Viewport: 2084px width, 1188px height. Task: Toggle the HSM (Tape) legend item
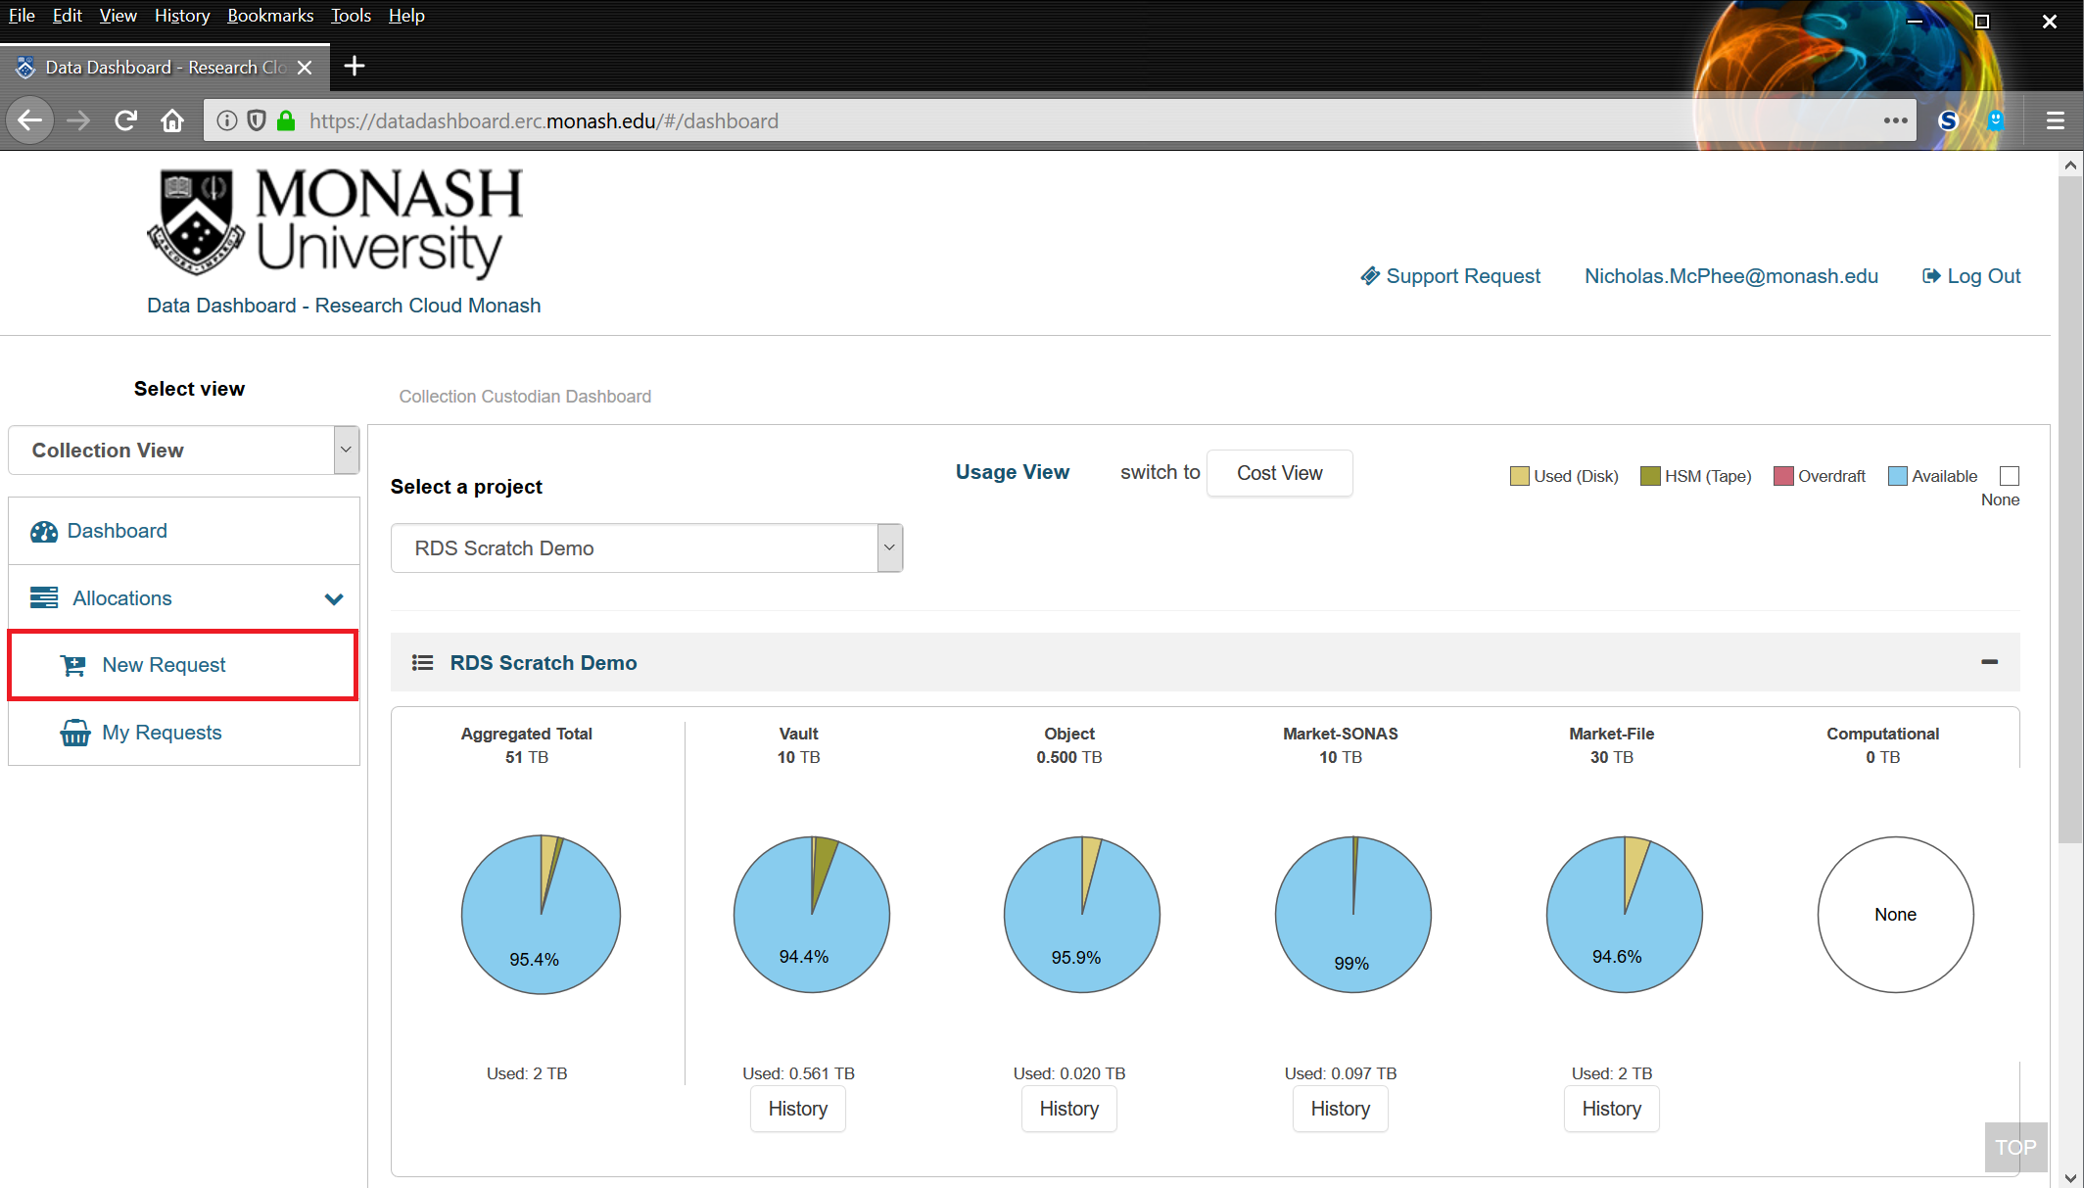(x=1695, y=476)
